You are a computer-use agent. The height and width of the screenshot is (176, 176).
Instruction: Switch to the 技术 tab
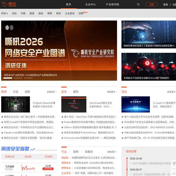pos(64,92)
